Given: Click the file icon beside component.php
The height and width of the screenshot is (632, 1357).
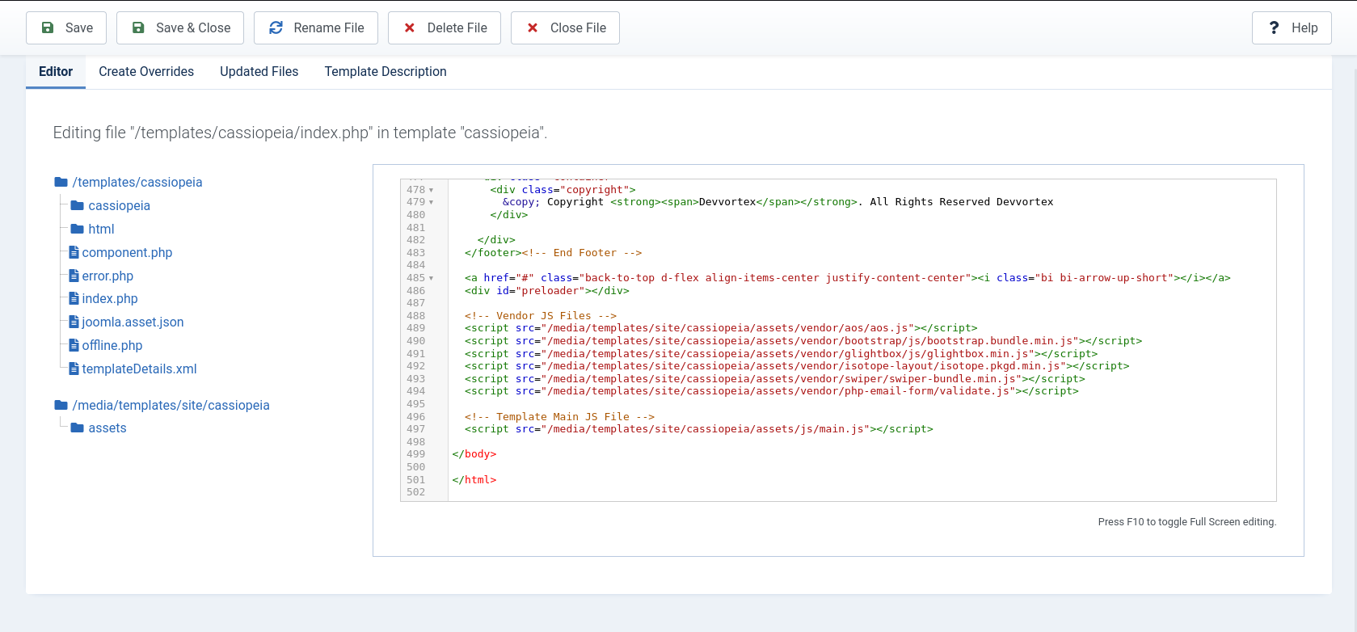Looking at the screenshot, I should click(74, 253).
